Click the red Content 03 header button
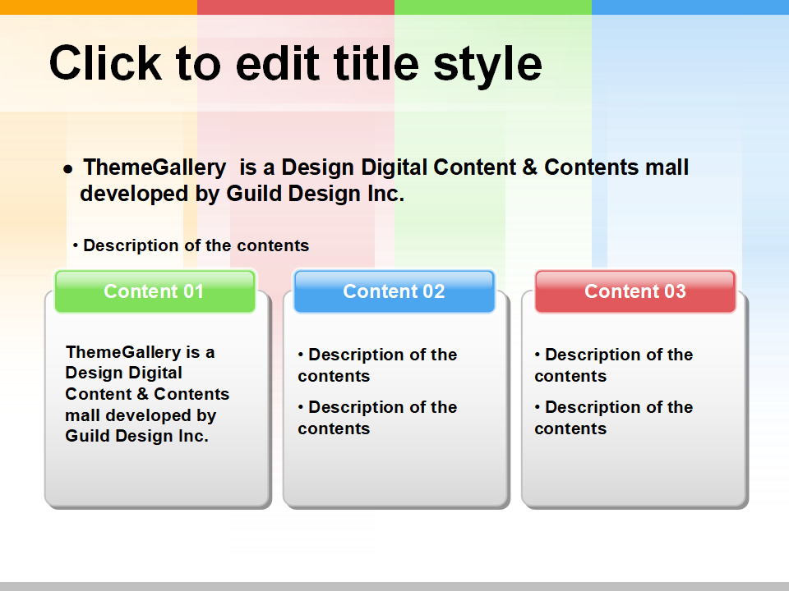 click(x=635, y=291)
